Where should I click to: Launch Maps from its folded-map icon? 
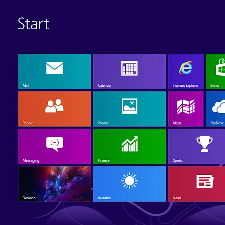(x=186, y=106)
